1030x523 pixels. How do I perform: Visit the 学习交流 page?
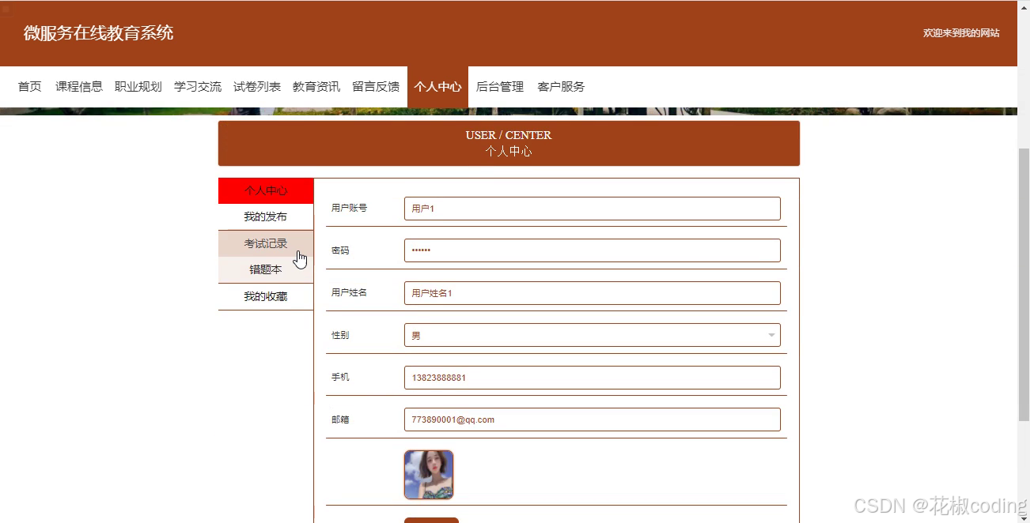point(197,87)
